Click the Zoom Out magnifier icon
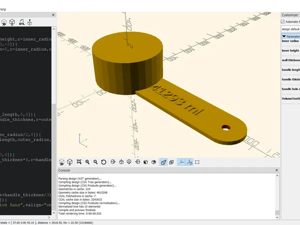The height and width of the screenshot is (225, 300). coord(96,162)
